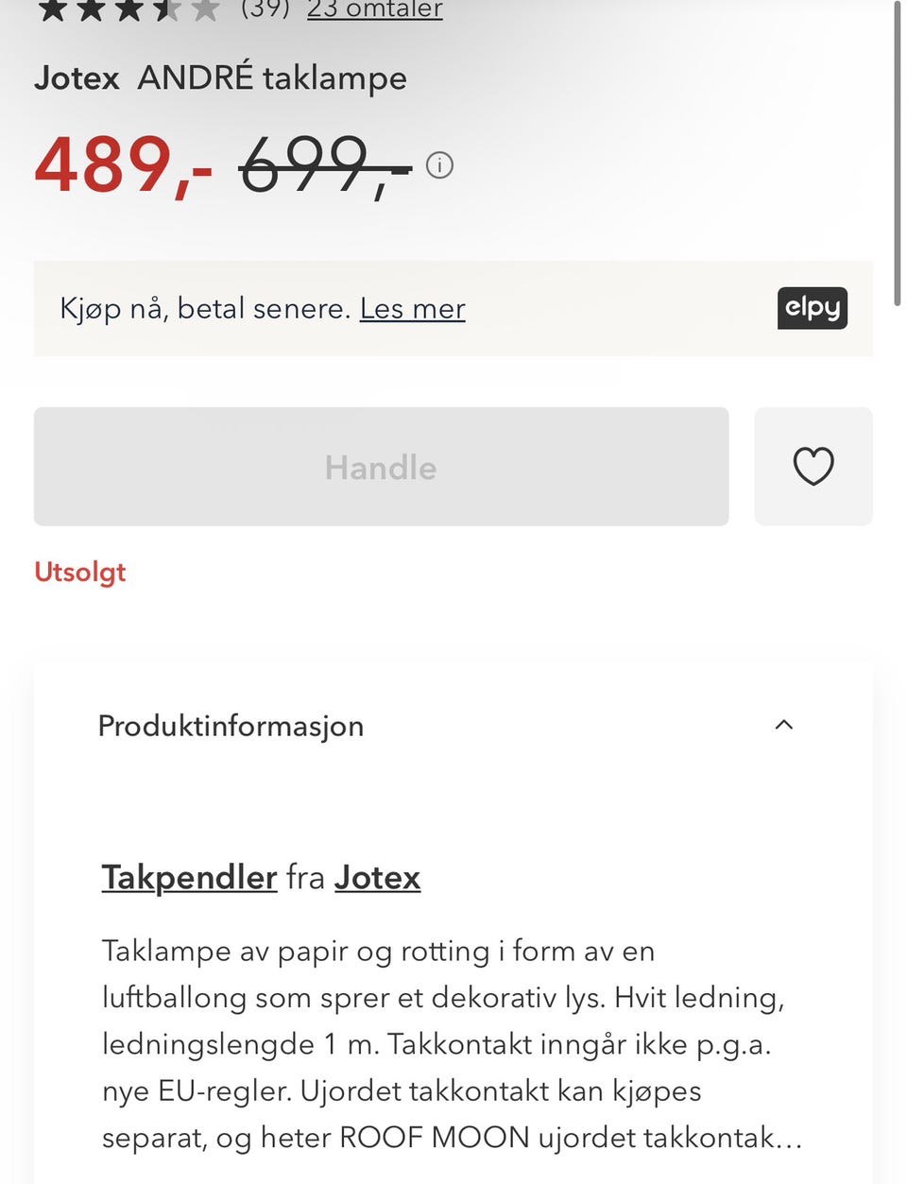The image size is (907, 1184).
Task: Click the Produktinformasjon header
Action: 231,726
